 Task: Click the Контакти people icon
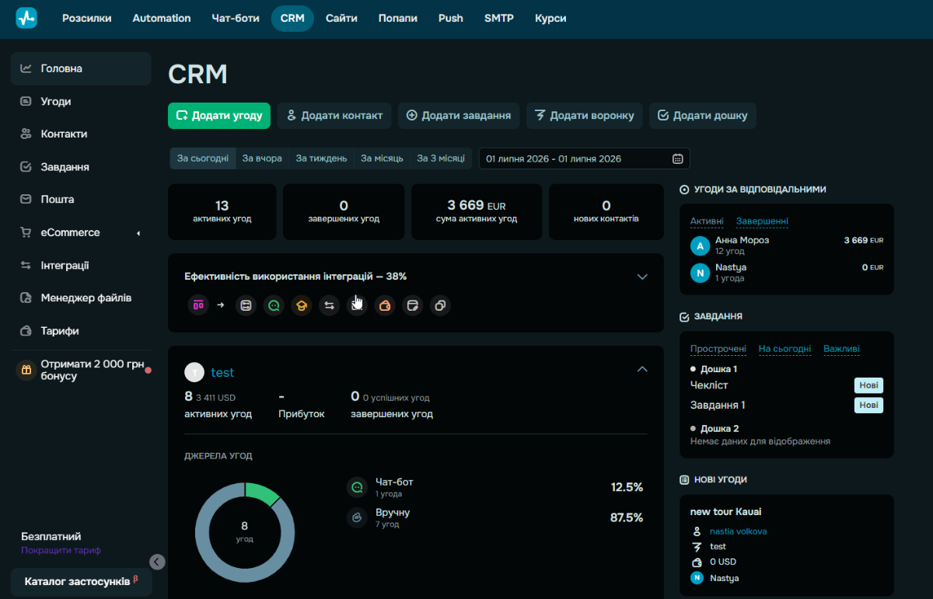click(x=26, y=134)
